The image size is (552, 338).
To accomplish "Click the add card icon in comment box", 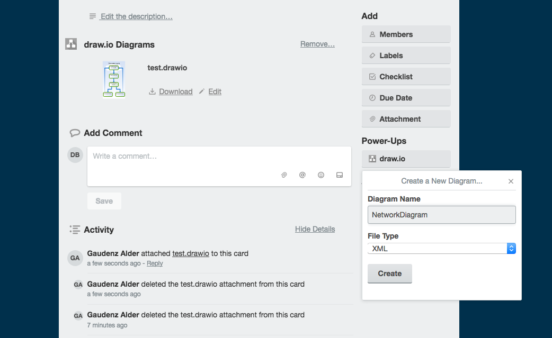I will [x=340, y=175].
